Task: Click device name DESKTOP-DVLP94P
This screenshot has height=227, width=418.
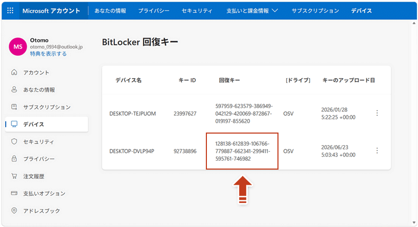Action: [132, 151]
